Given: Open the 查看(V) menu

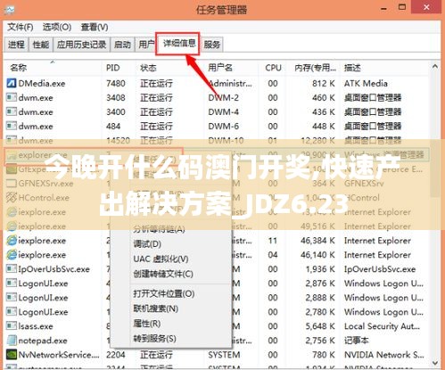Looking at the screenshot, I should (x=95, y=27).
